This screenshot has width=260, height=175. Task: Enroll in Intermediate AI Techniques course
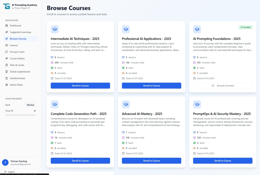click(80, 86)
